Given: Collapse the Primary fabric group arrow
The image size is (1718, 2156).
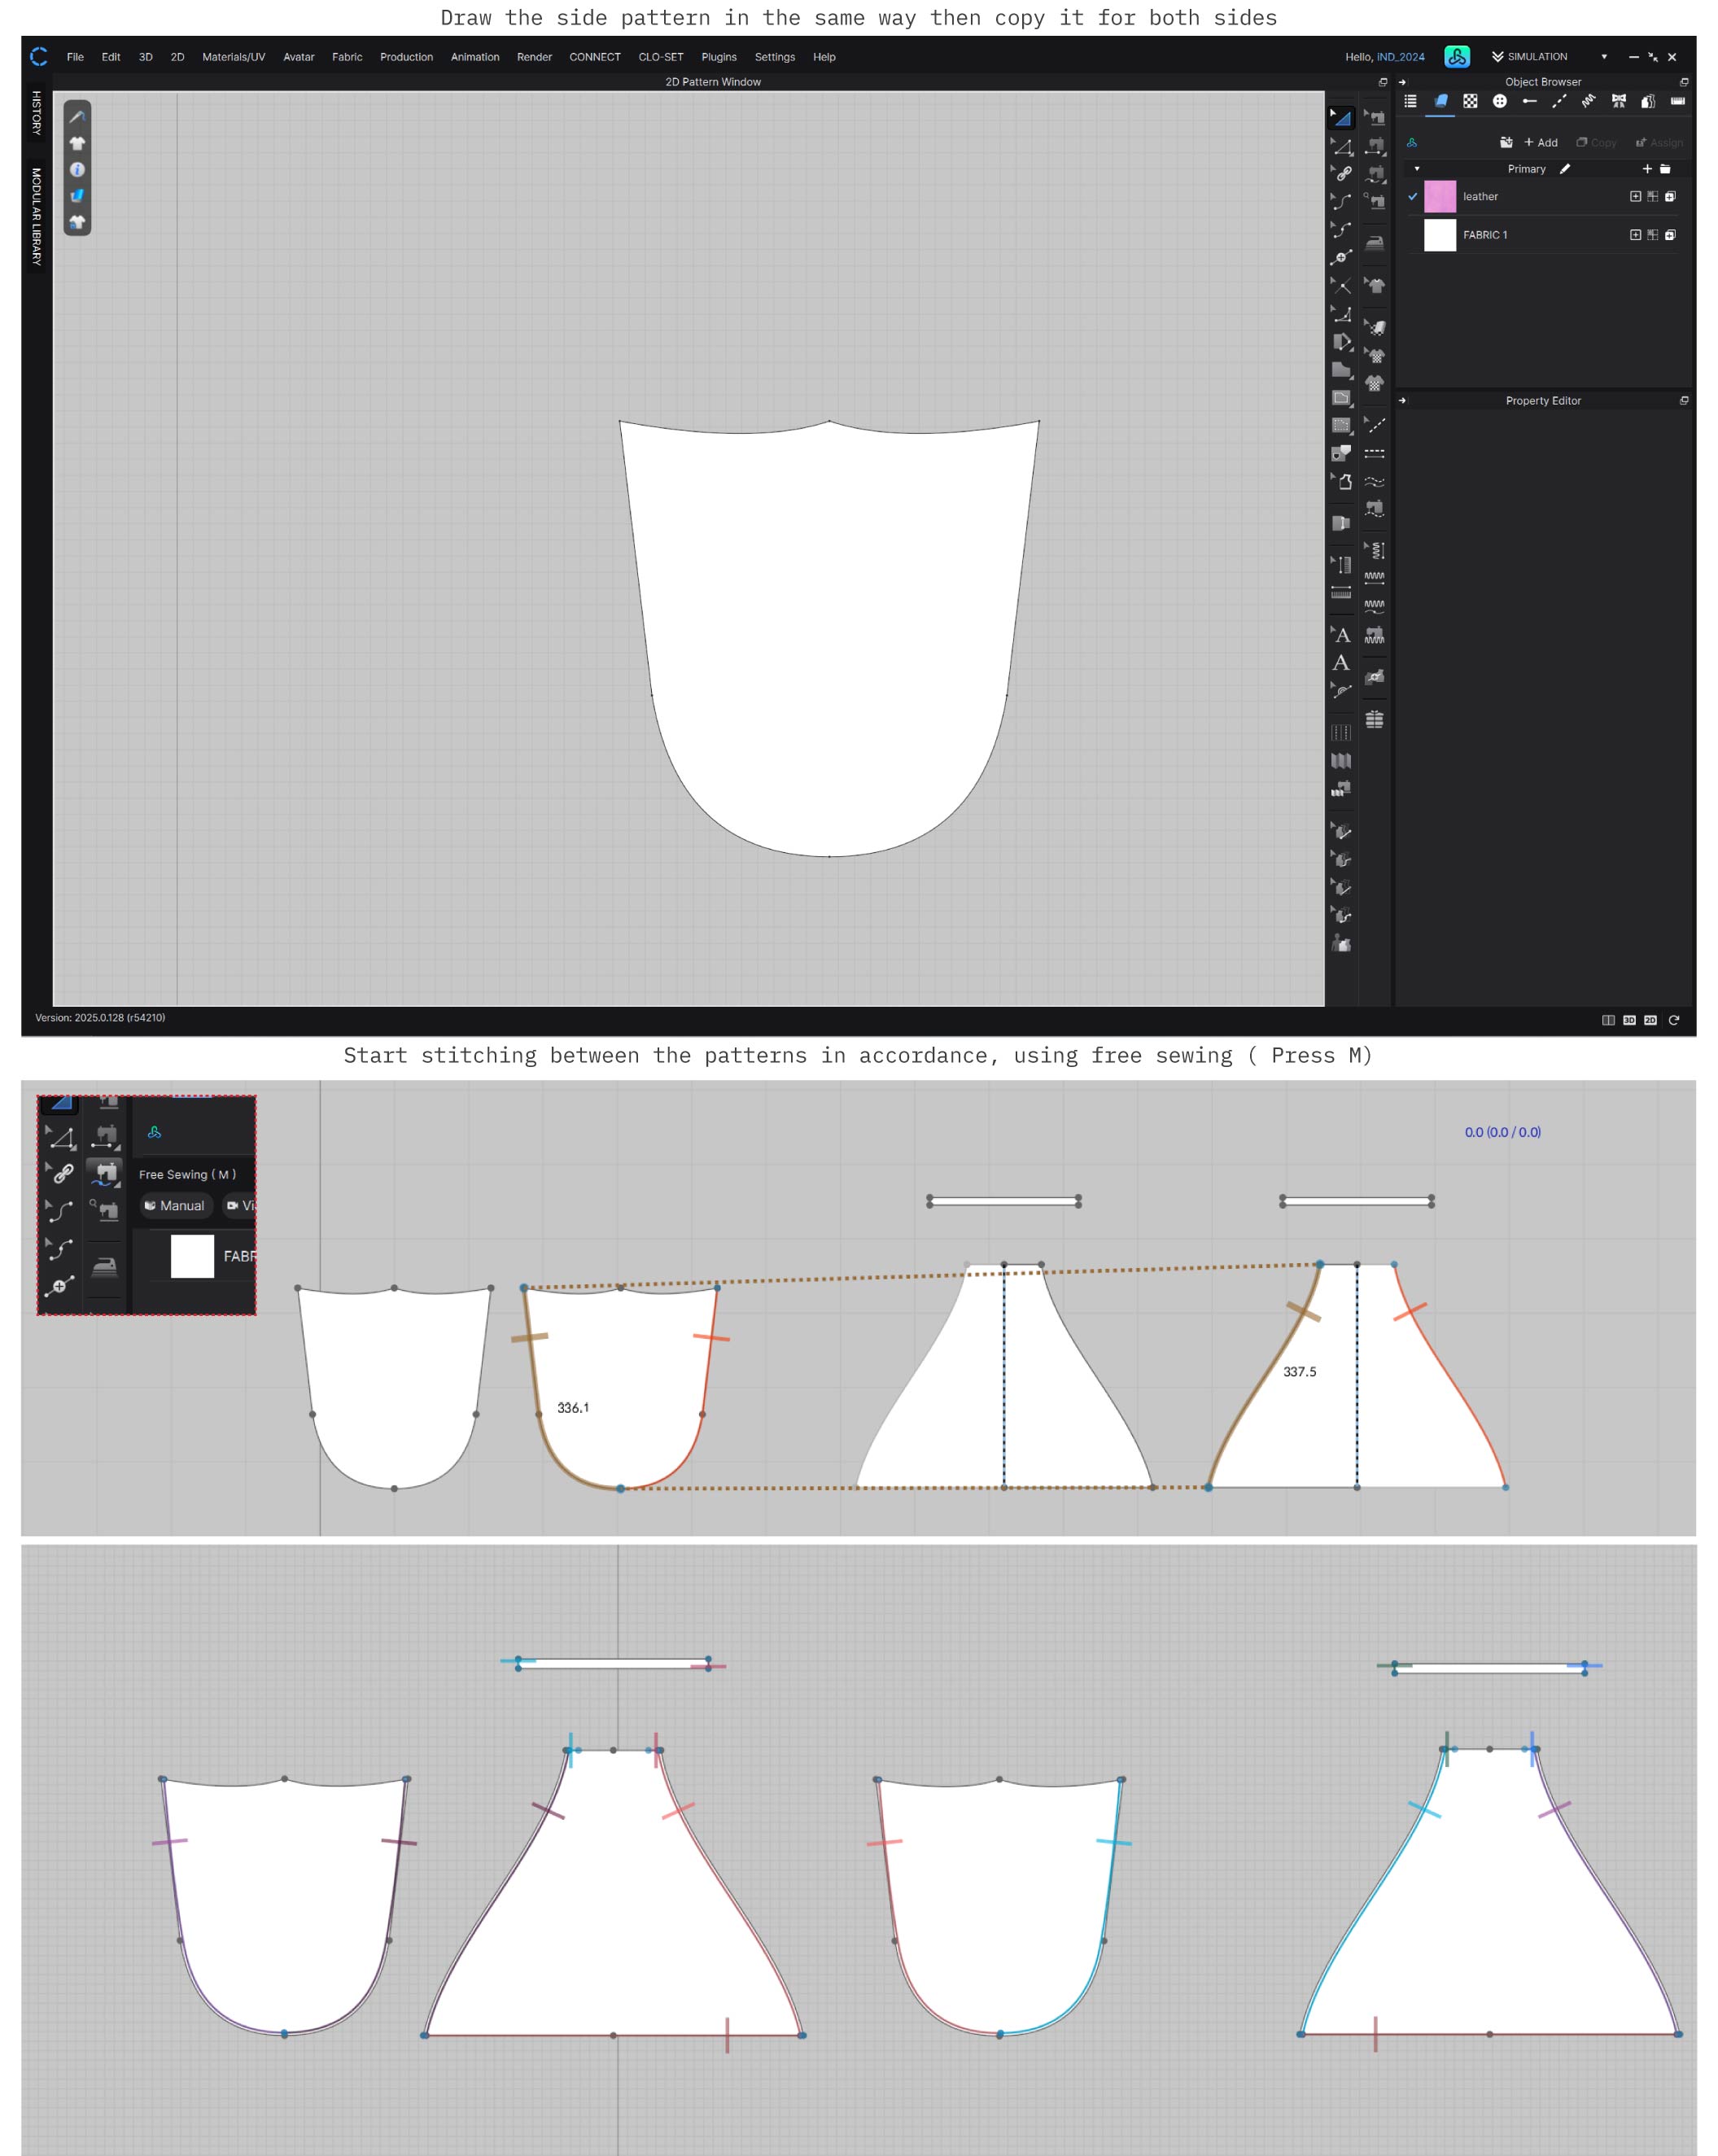Looking at the screenshot, I should [1417, 169].
